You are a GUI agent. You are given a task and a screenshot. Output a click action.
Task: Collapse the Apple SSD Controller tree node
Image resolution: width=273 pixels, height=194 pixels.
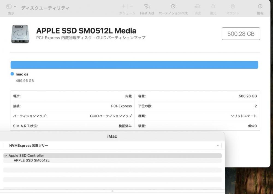pyautogui.click(x=6, y=156)
